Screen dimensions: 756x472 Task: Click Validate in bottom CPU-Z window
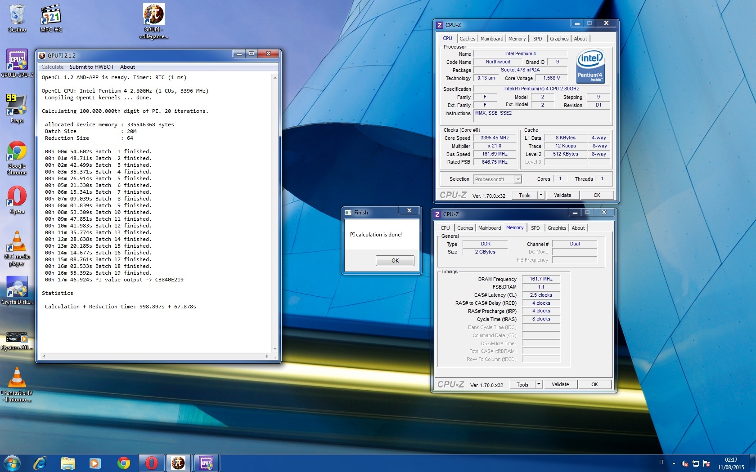(x=560, y=384)
